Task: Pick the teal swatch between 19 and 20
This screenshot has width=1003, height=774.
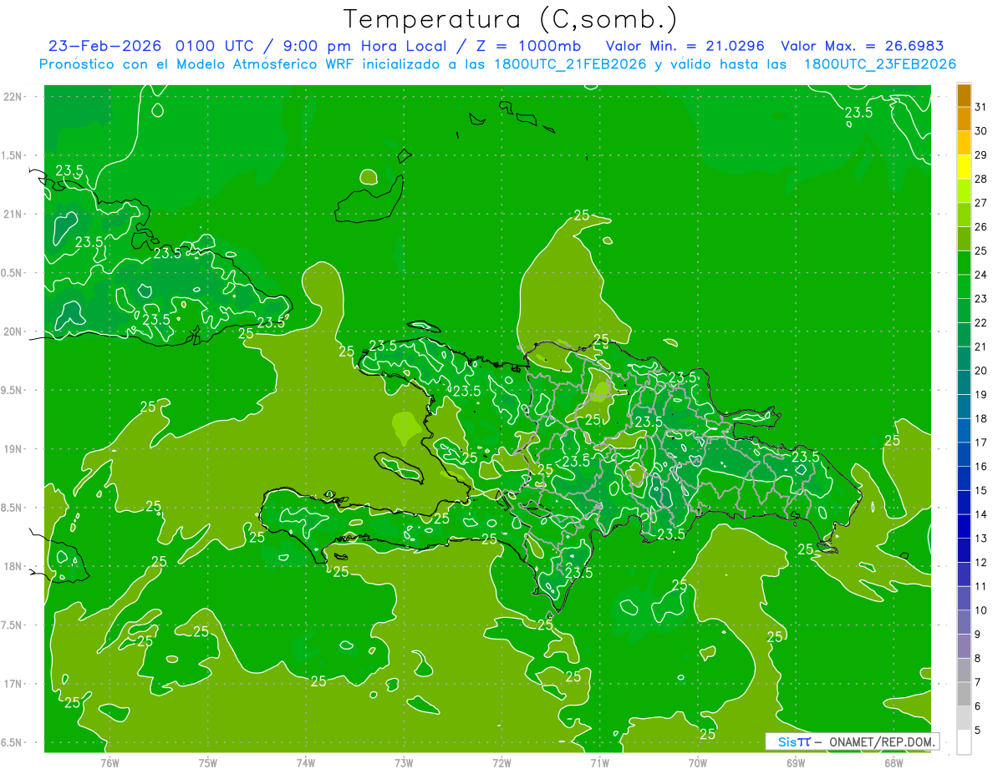Action: pyautogui.click(x=964, y=382)
